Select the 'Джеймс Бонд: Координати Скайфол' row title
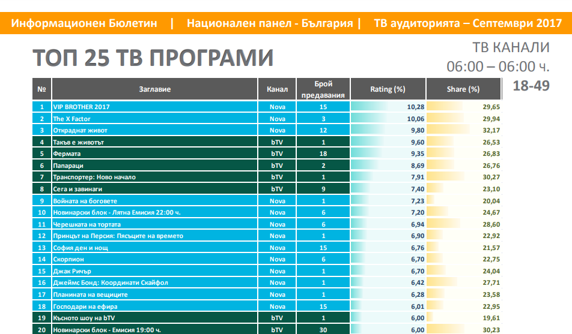Image resolution: width=572 pixels, height=334 pixels. click(111, 282)
